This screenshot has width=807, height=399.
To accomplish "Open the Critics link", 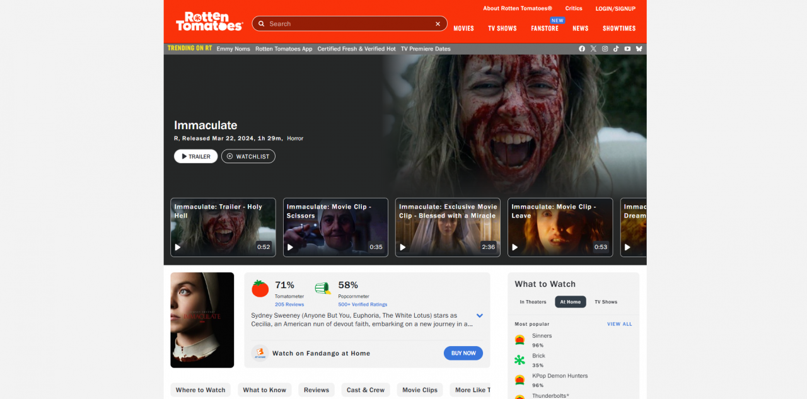I will pyautogui.click(x=574, y=9).
